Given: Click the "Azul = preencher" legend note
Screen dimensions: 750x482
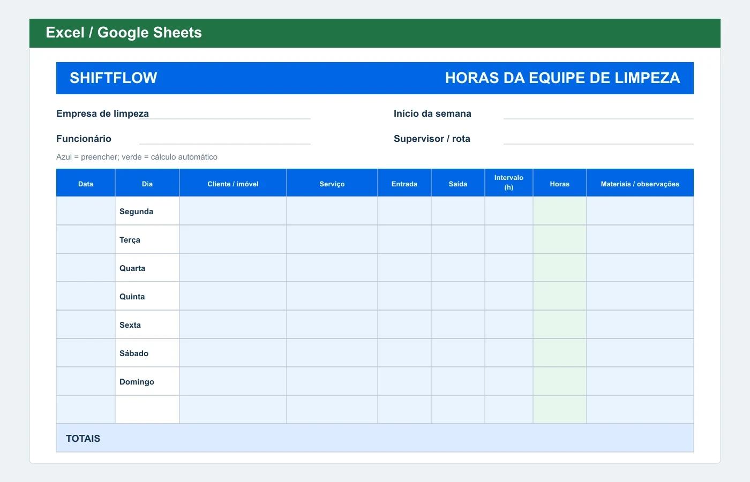Looking at the screenshot, I should pos(137,157).
